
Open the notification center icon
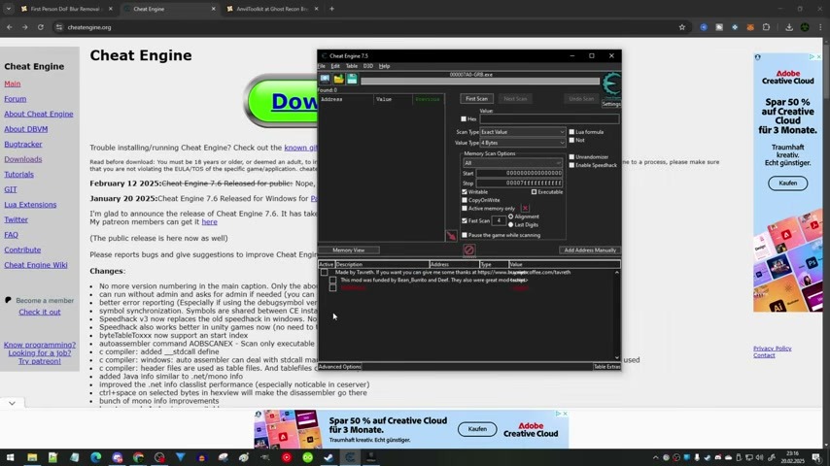(x=816, y=457)
